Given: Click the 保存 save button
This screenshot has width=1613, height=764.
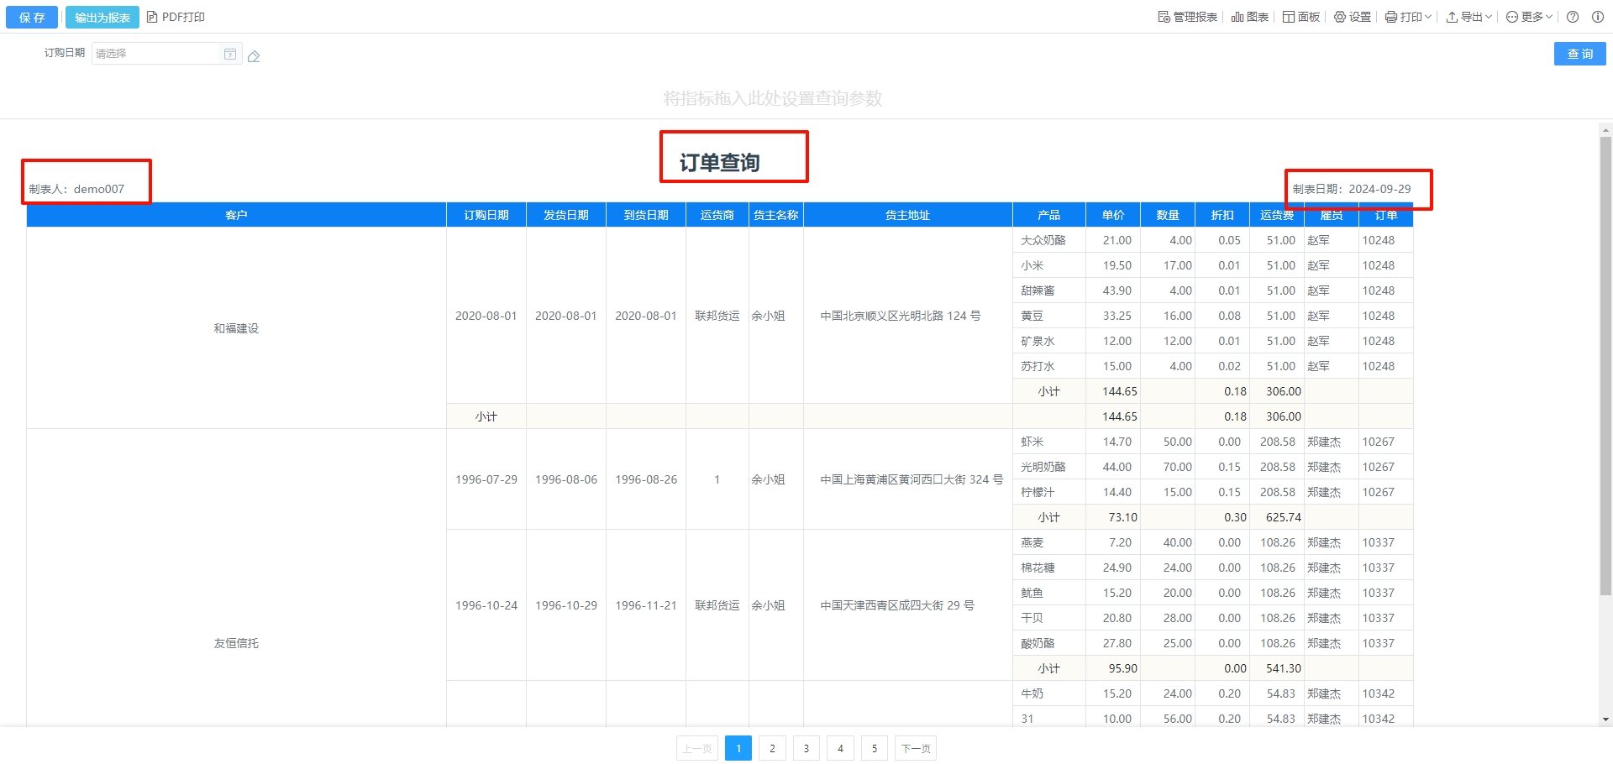Looking at the screenshot, I should (32, 18).
